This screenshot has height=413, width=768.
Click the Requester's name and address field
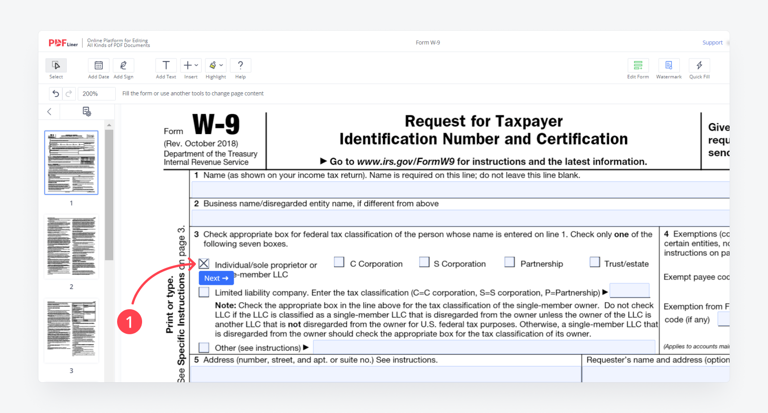coord(656,374)
